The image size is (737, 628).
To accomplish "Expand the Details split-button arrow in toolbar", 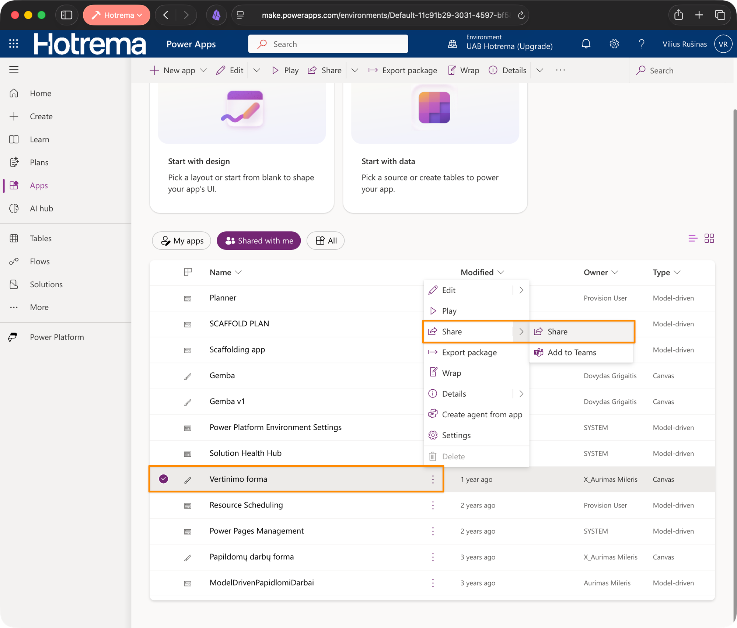I will 540,70.
